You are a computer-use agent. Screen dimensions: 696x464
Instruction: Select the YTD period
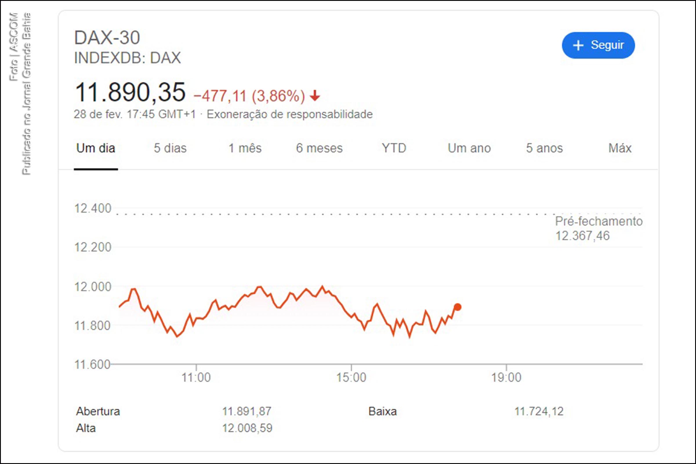point(394,148)
